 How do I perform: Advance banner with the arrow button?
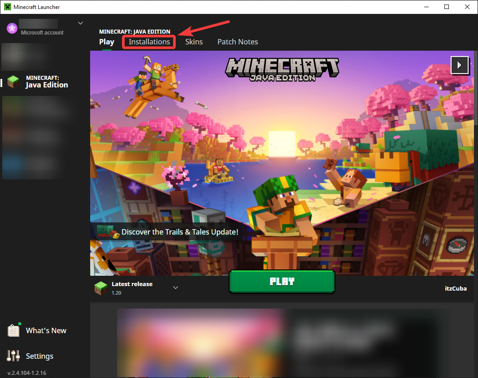[x=459, y=65]
